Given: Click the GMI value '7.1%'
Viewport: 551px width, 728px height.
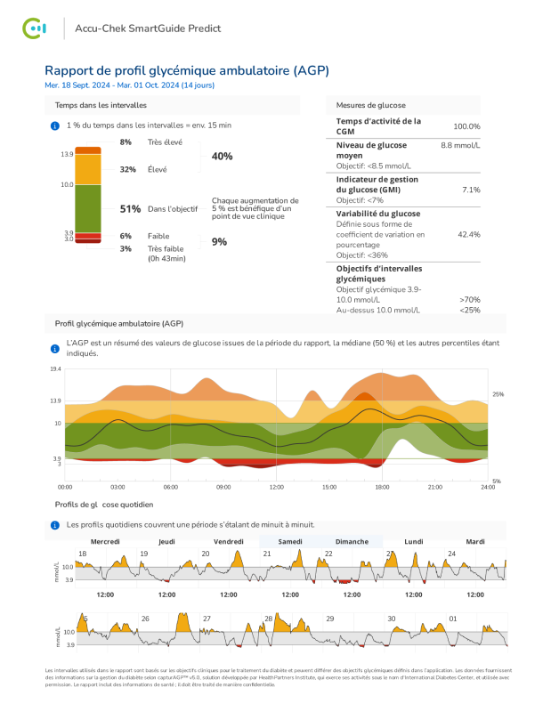Looking at the screenshot, I should (x=471, y=190).
